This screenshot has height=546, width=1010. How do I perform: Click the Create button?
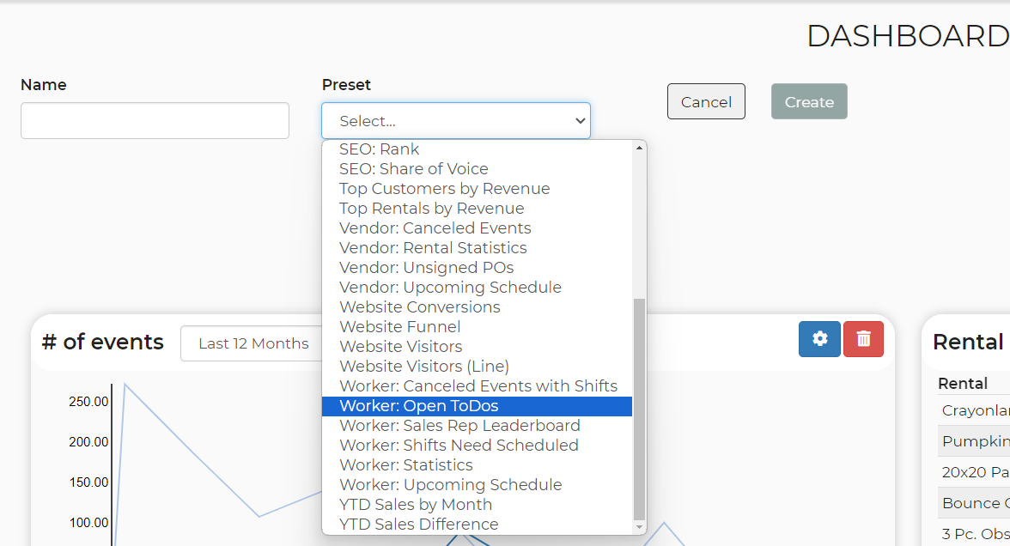[809, 101]
